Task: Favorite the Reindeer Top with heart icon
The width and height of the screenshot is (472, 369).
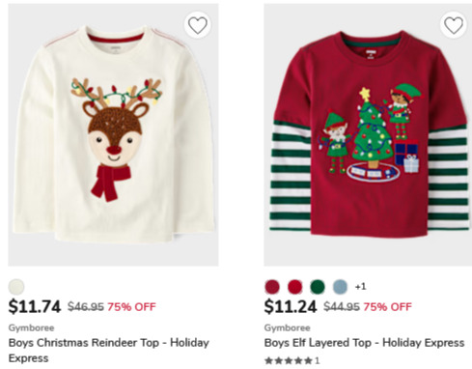Action: point(197,25)
